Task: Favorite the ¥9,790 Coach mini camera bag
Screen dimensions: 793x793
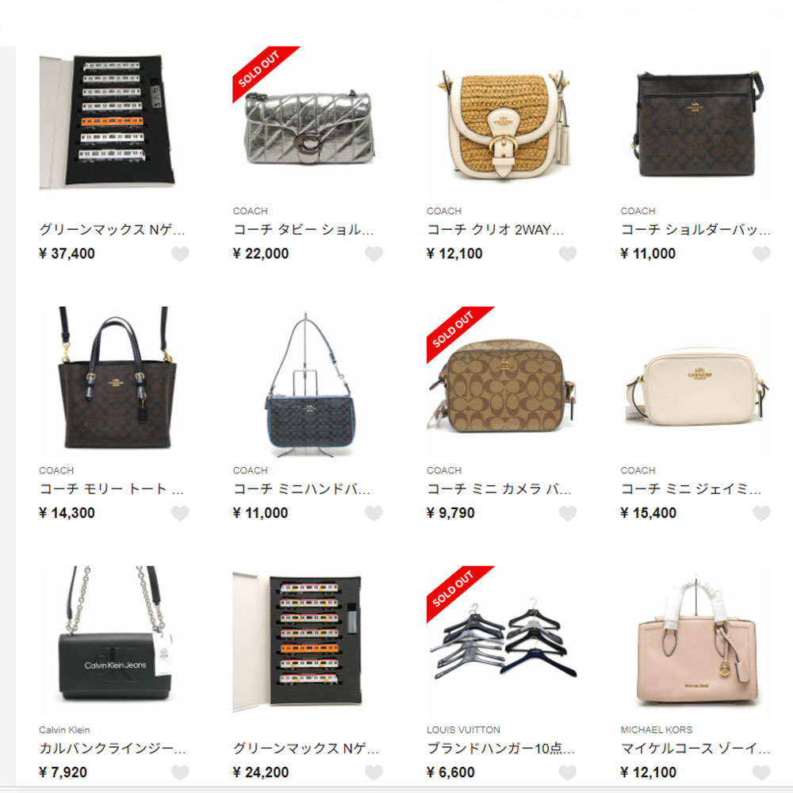Action: click(x=568, y=513)
